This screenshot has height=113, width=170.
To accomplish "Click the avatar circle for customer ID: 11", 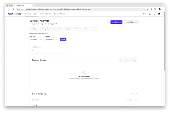I will pyautogui.click(x=33, y=100).
